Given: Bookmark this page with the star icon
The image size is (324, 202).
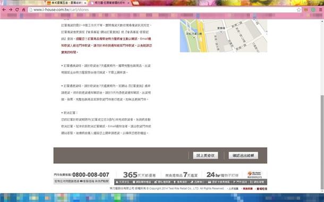Looking at the screenshot, I should (299, 10).
